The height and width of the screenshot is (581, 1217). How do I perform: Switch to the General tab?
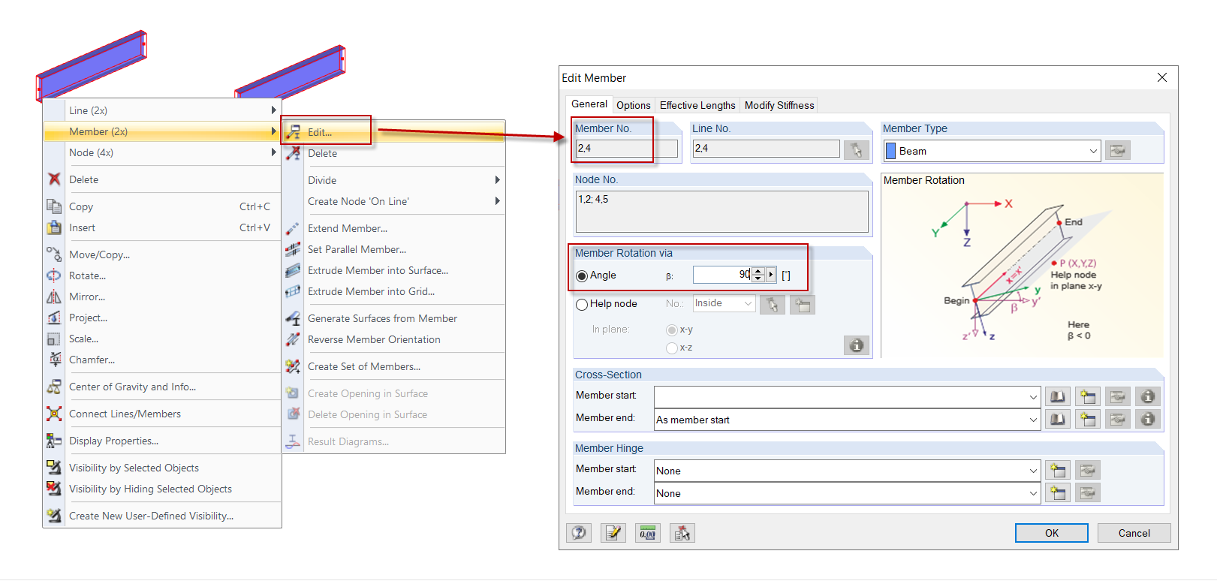589,104
